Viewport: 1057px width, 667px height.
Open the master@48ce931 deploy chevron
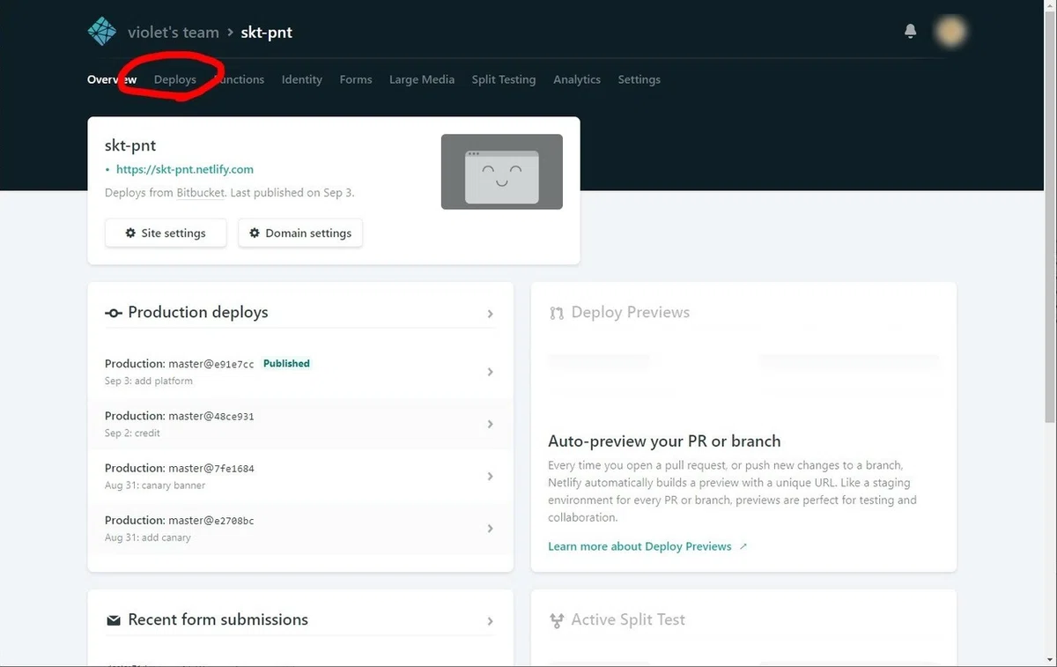(x=491, y=424)
